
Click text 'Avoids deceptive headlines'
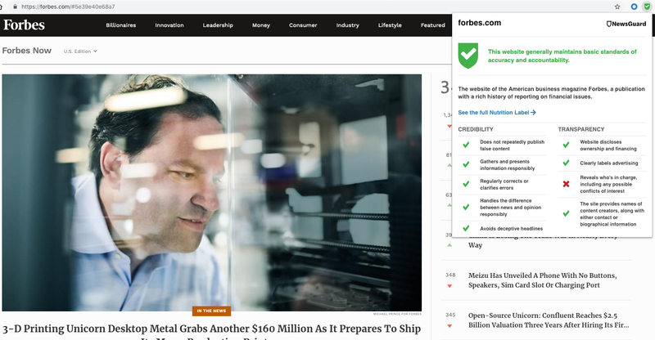tap(511, 229)
